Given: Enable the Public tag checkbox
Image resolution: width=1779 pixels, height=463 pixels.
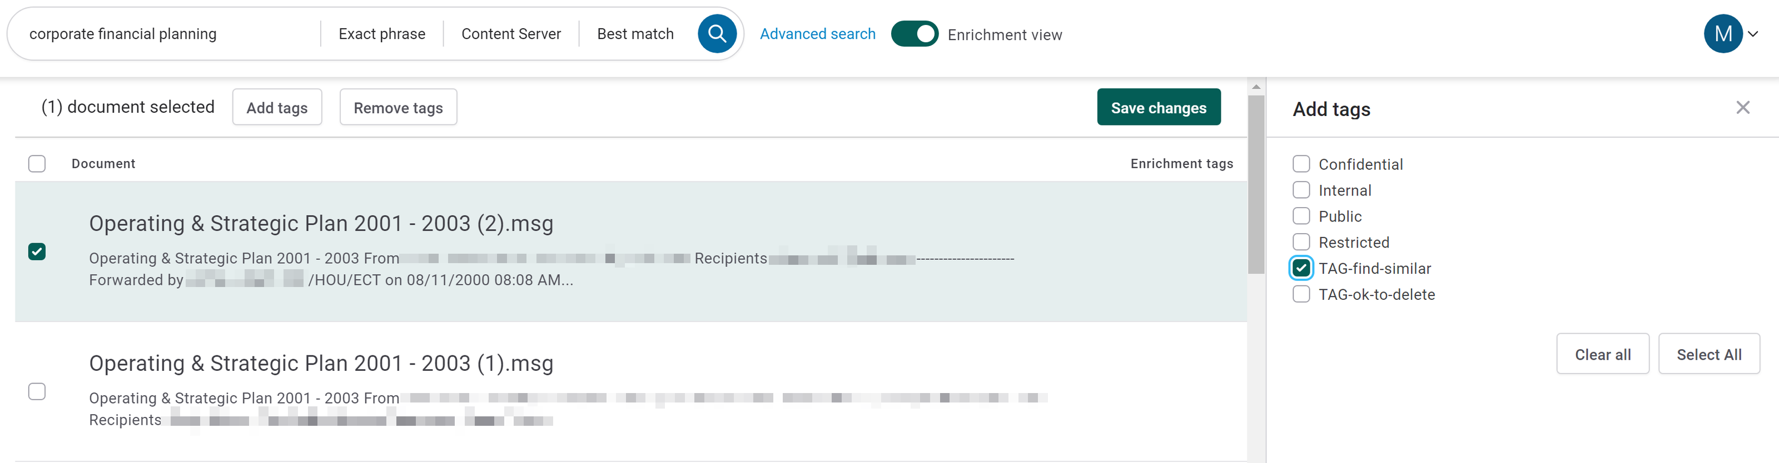Looking at the screenshot, I should [1301, 216].
